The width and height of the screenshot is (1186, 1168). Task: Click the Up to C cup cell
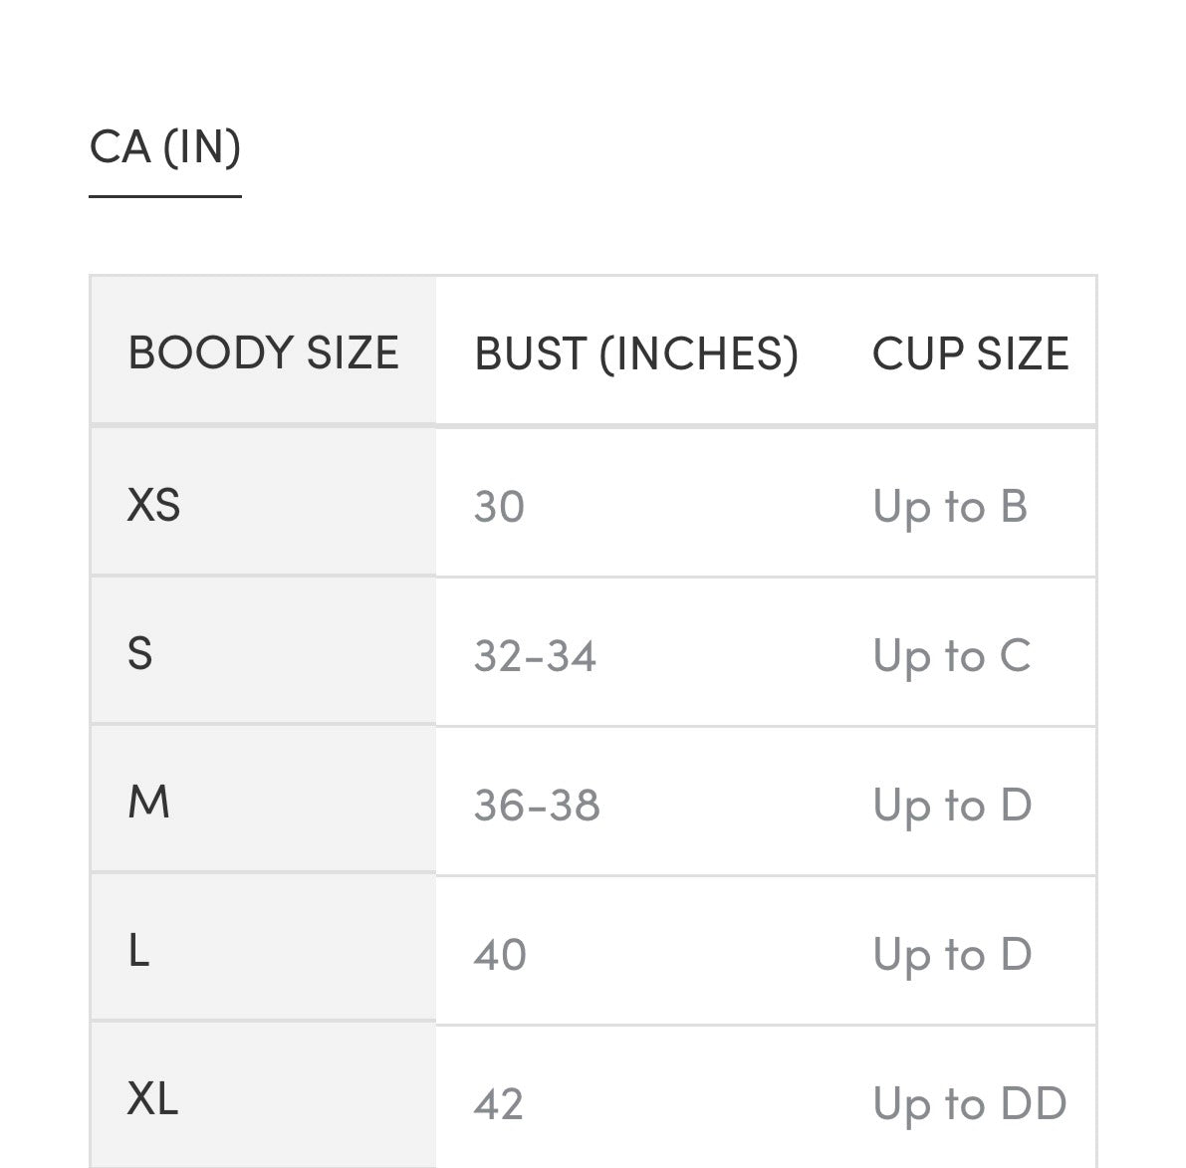951,656
